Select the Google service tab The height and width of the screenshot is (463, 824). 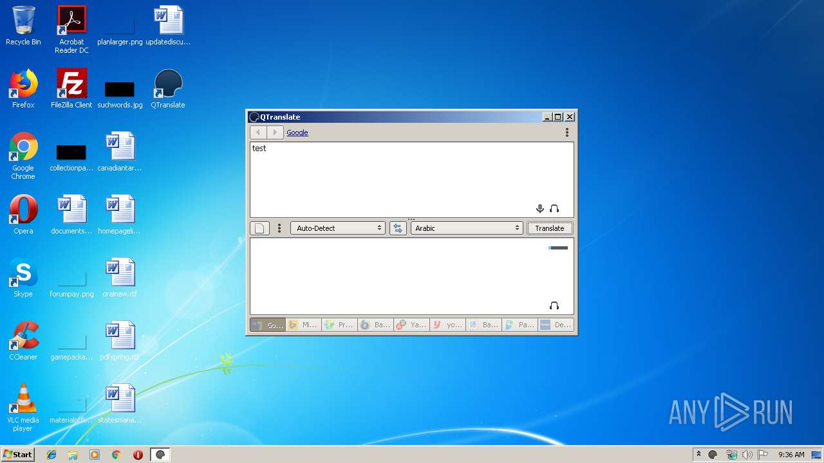click(268, 325)
